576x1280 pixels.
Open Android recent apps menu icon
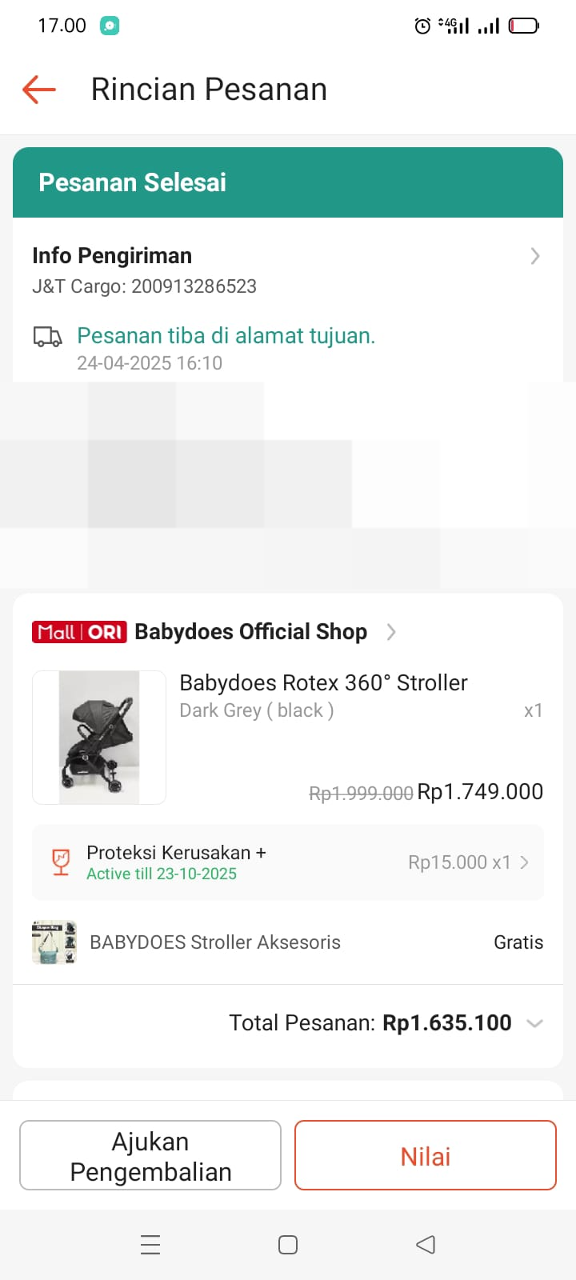point(150,1244)
